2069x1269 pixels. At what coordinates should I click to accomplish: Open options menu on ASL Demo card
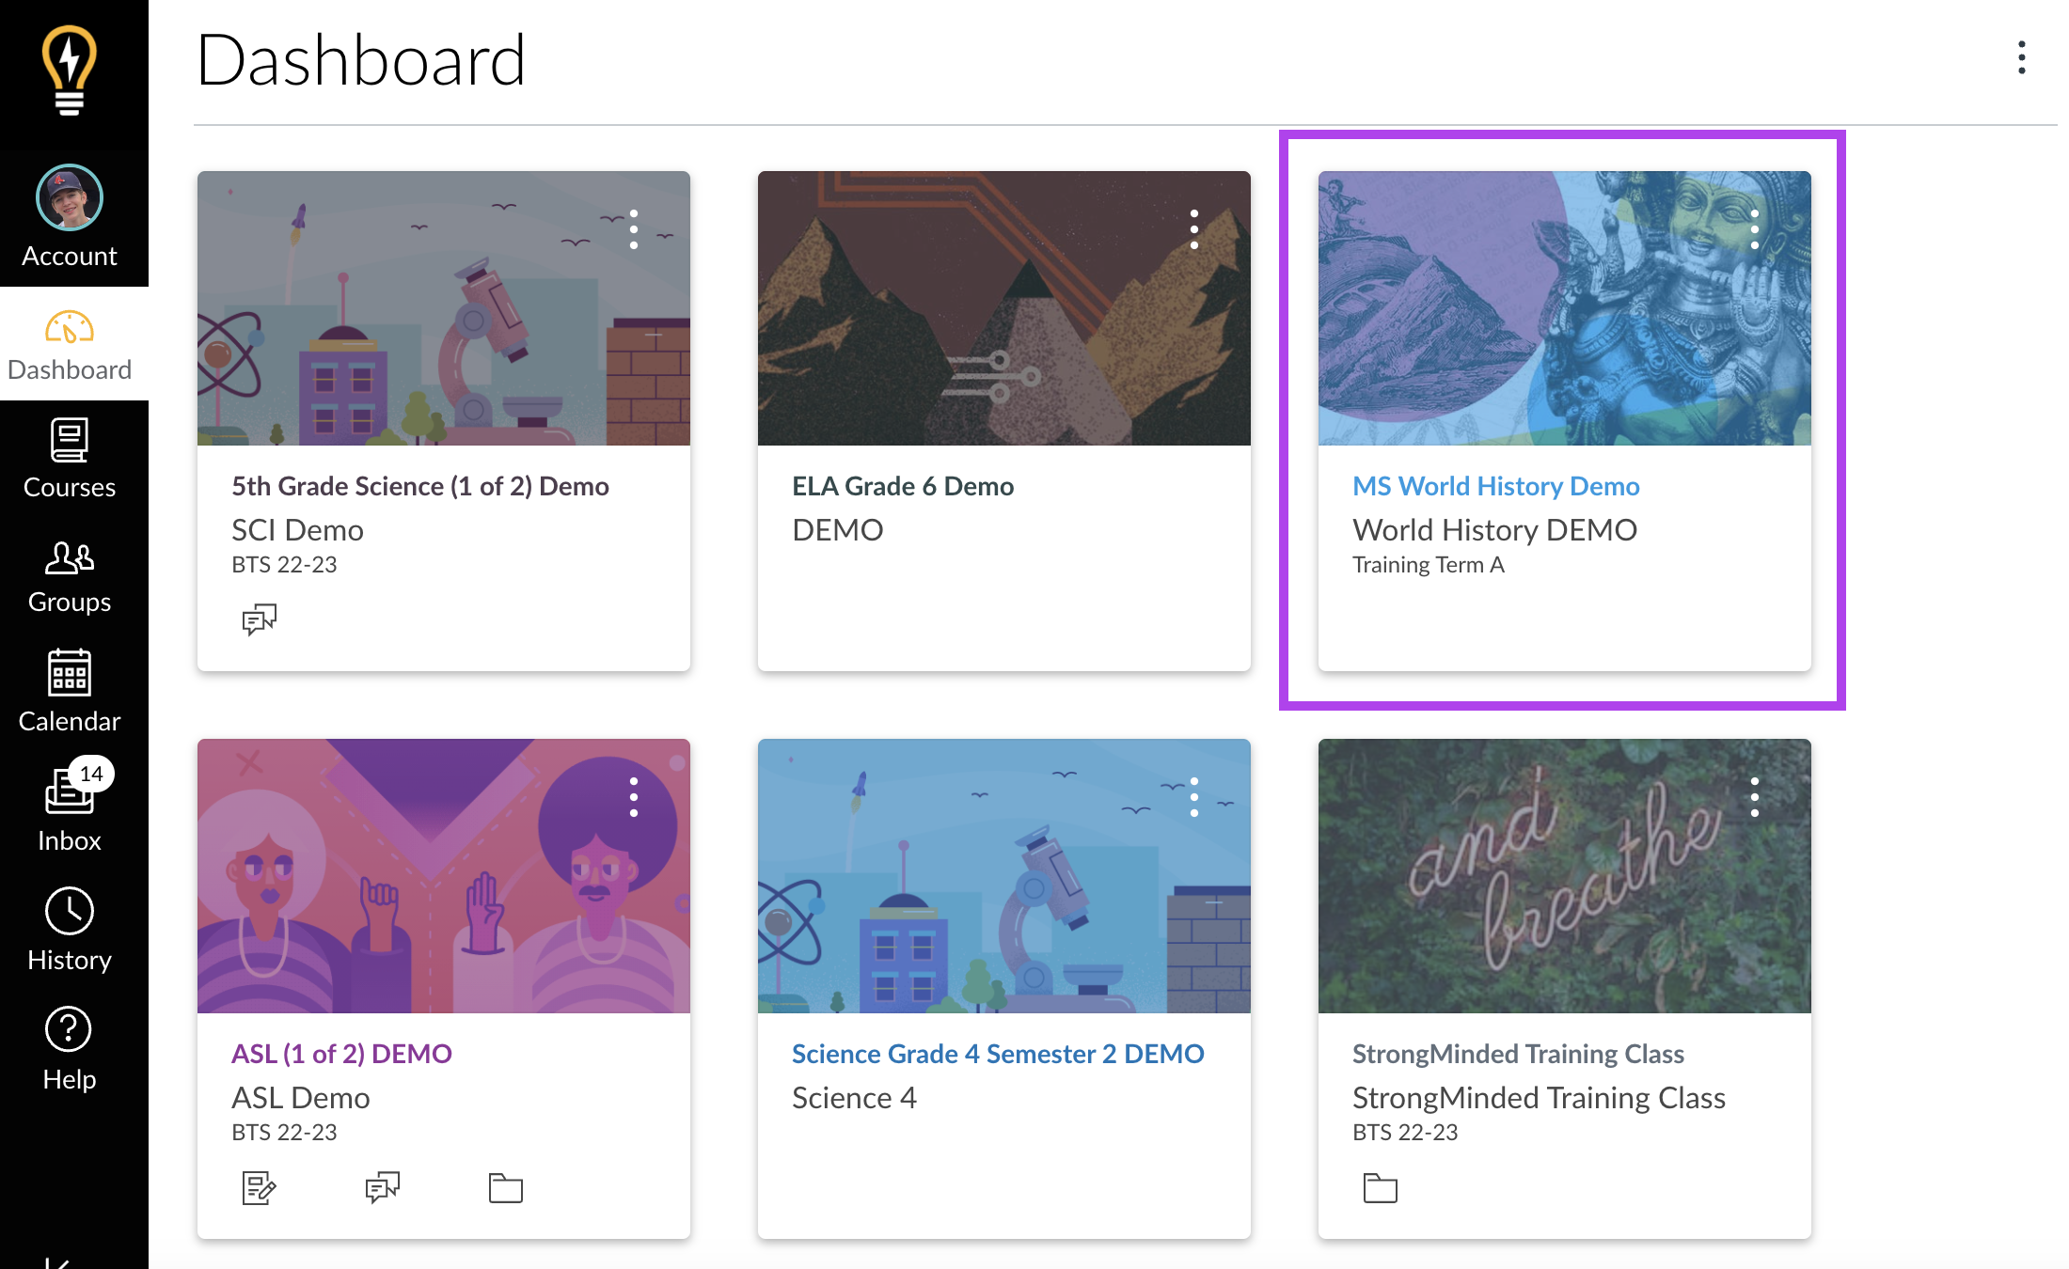[x=634, y=797]
